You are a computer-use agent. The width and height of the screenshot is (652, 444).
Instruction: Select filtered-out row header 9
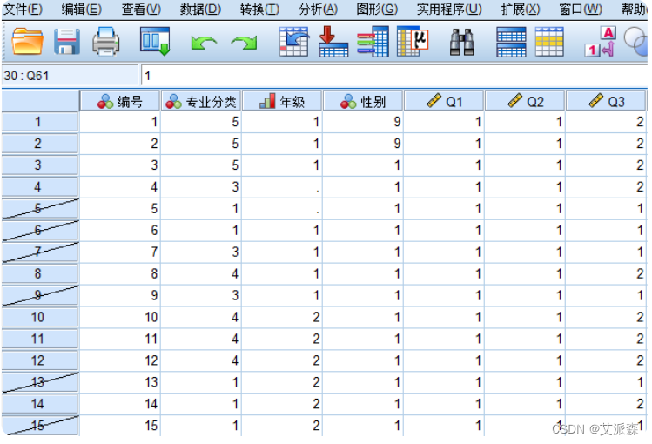(40, 295)
